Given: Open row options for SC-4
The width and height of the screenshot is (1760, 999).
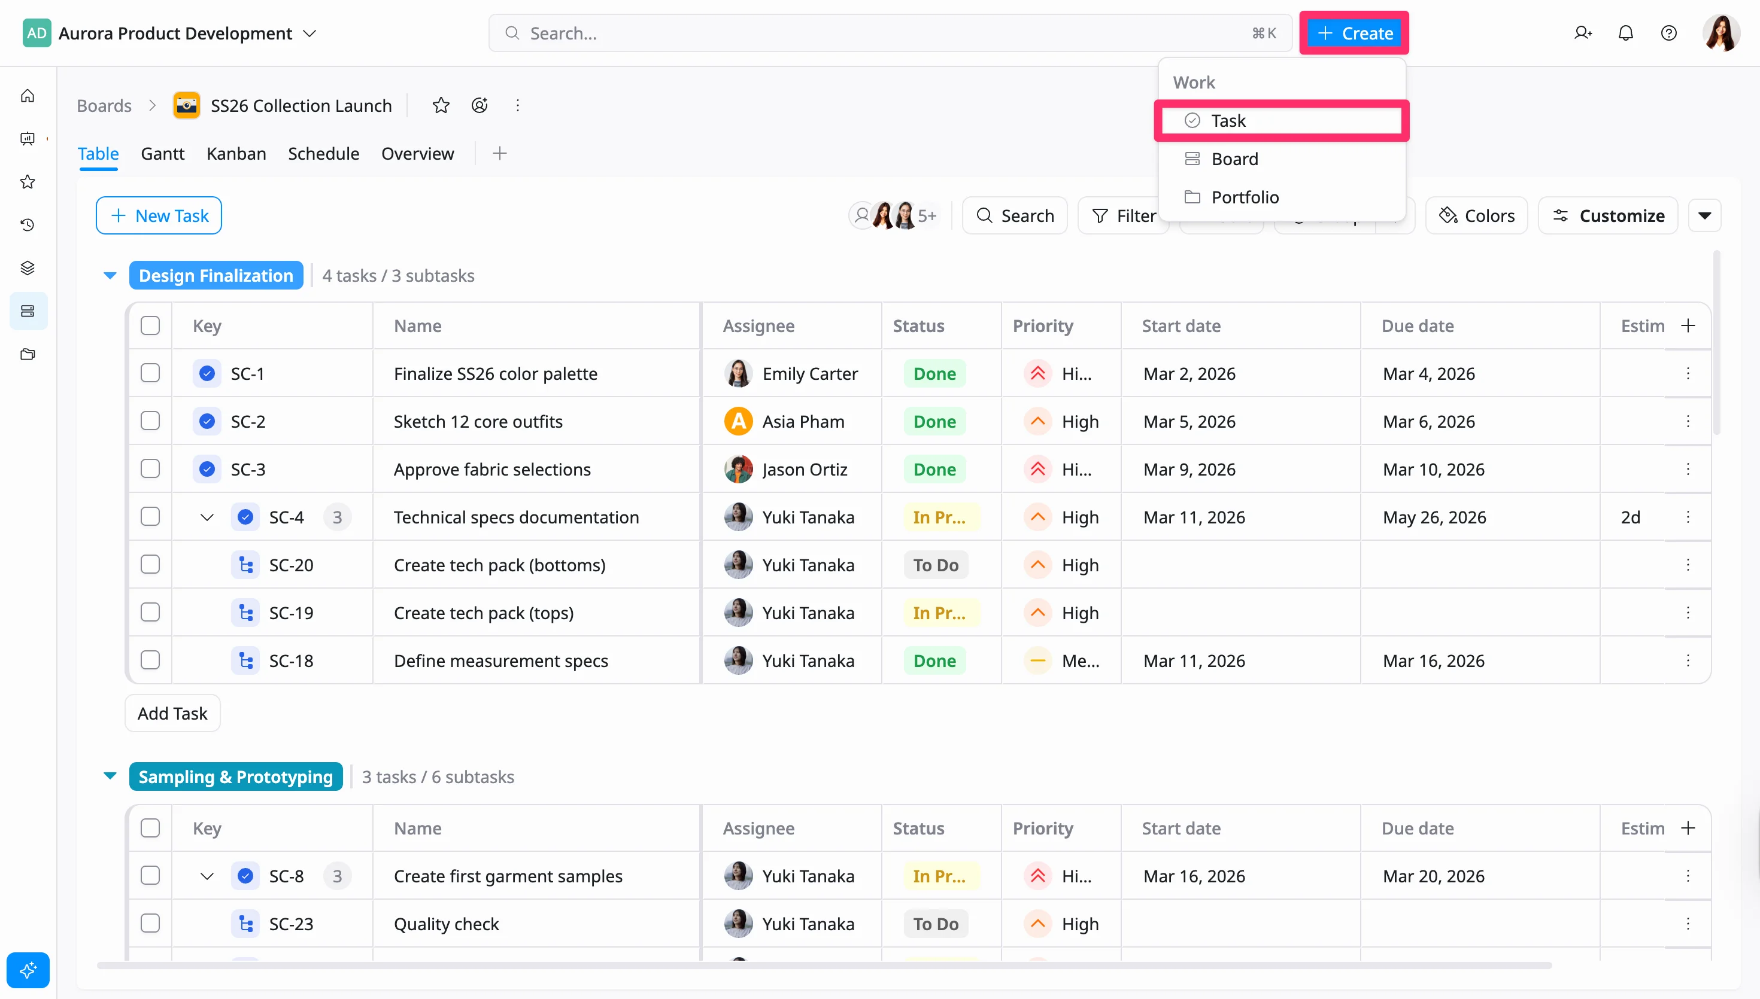Looking at the screenshot, I should 1688,517.
